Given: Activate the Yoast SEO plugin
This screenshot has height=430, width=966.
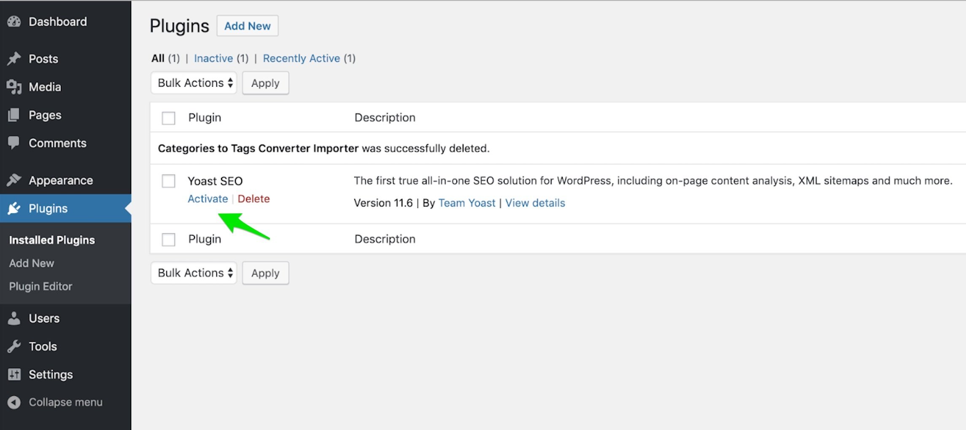Looking at the screenshot, I should pyautogui.click(x=208, y=199).
